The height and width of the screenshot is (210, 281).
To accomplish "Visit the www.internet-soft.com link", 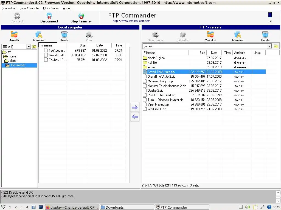I will point(131,21).
